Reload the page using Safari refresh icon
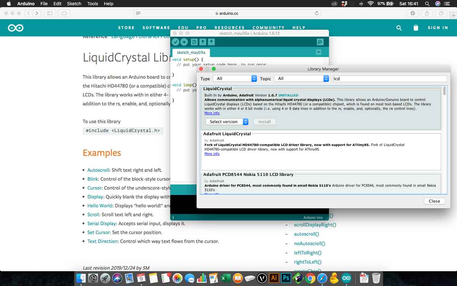Screen dimensions: 457x286 [316, 13]
